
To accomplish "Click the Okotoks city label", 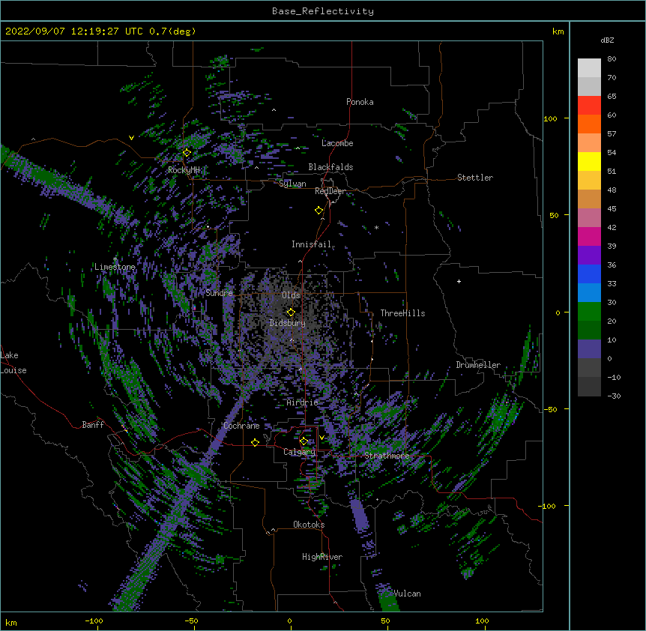I will (309, 525).
